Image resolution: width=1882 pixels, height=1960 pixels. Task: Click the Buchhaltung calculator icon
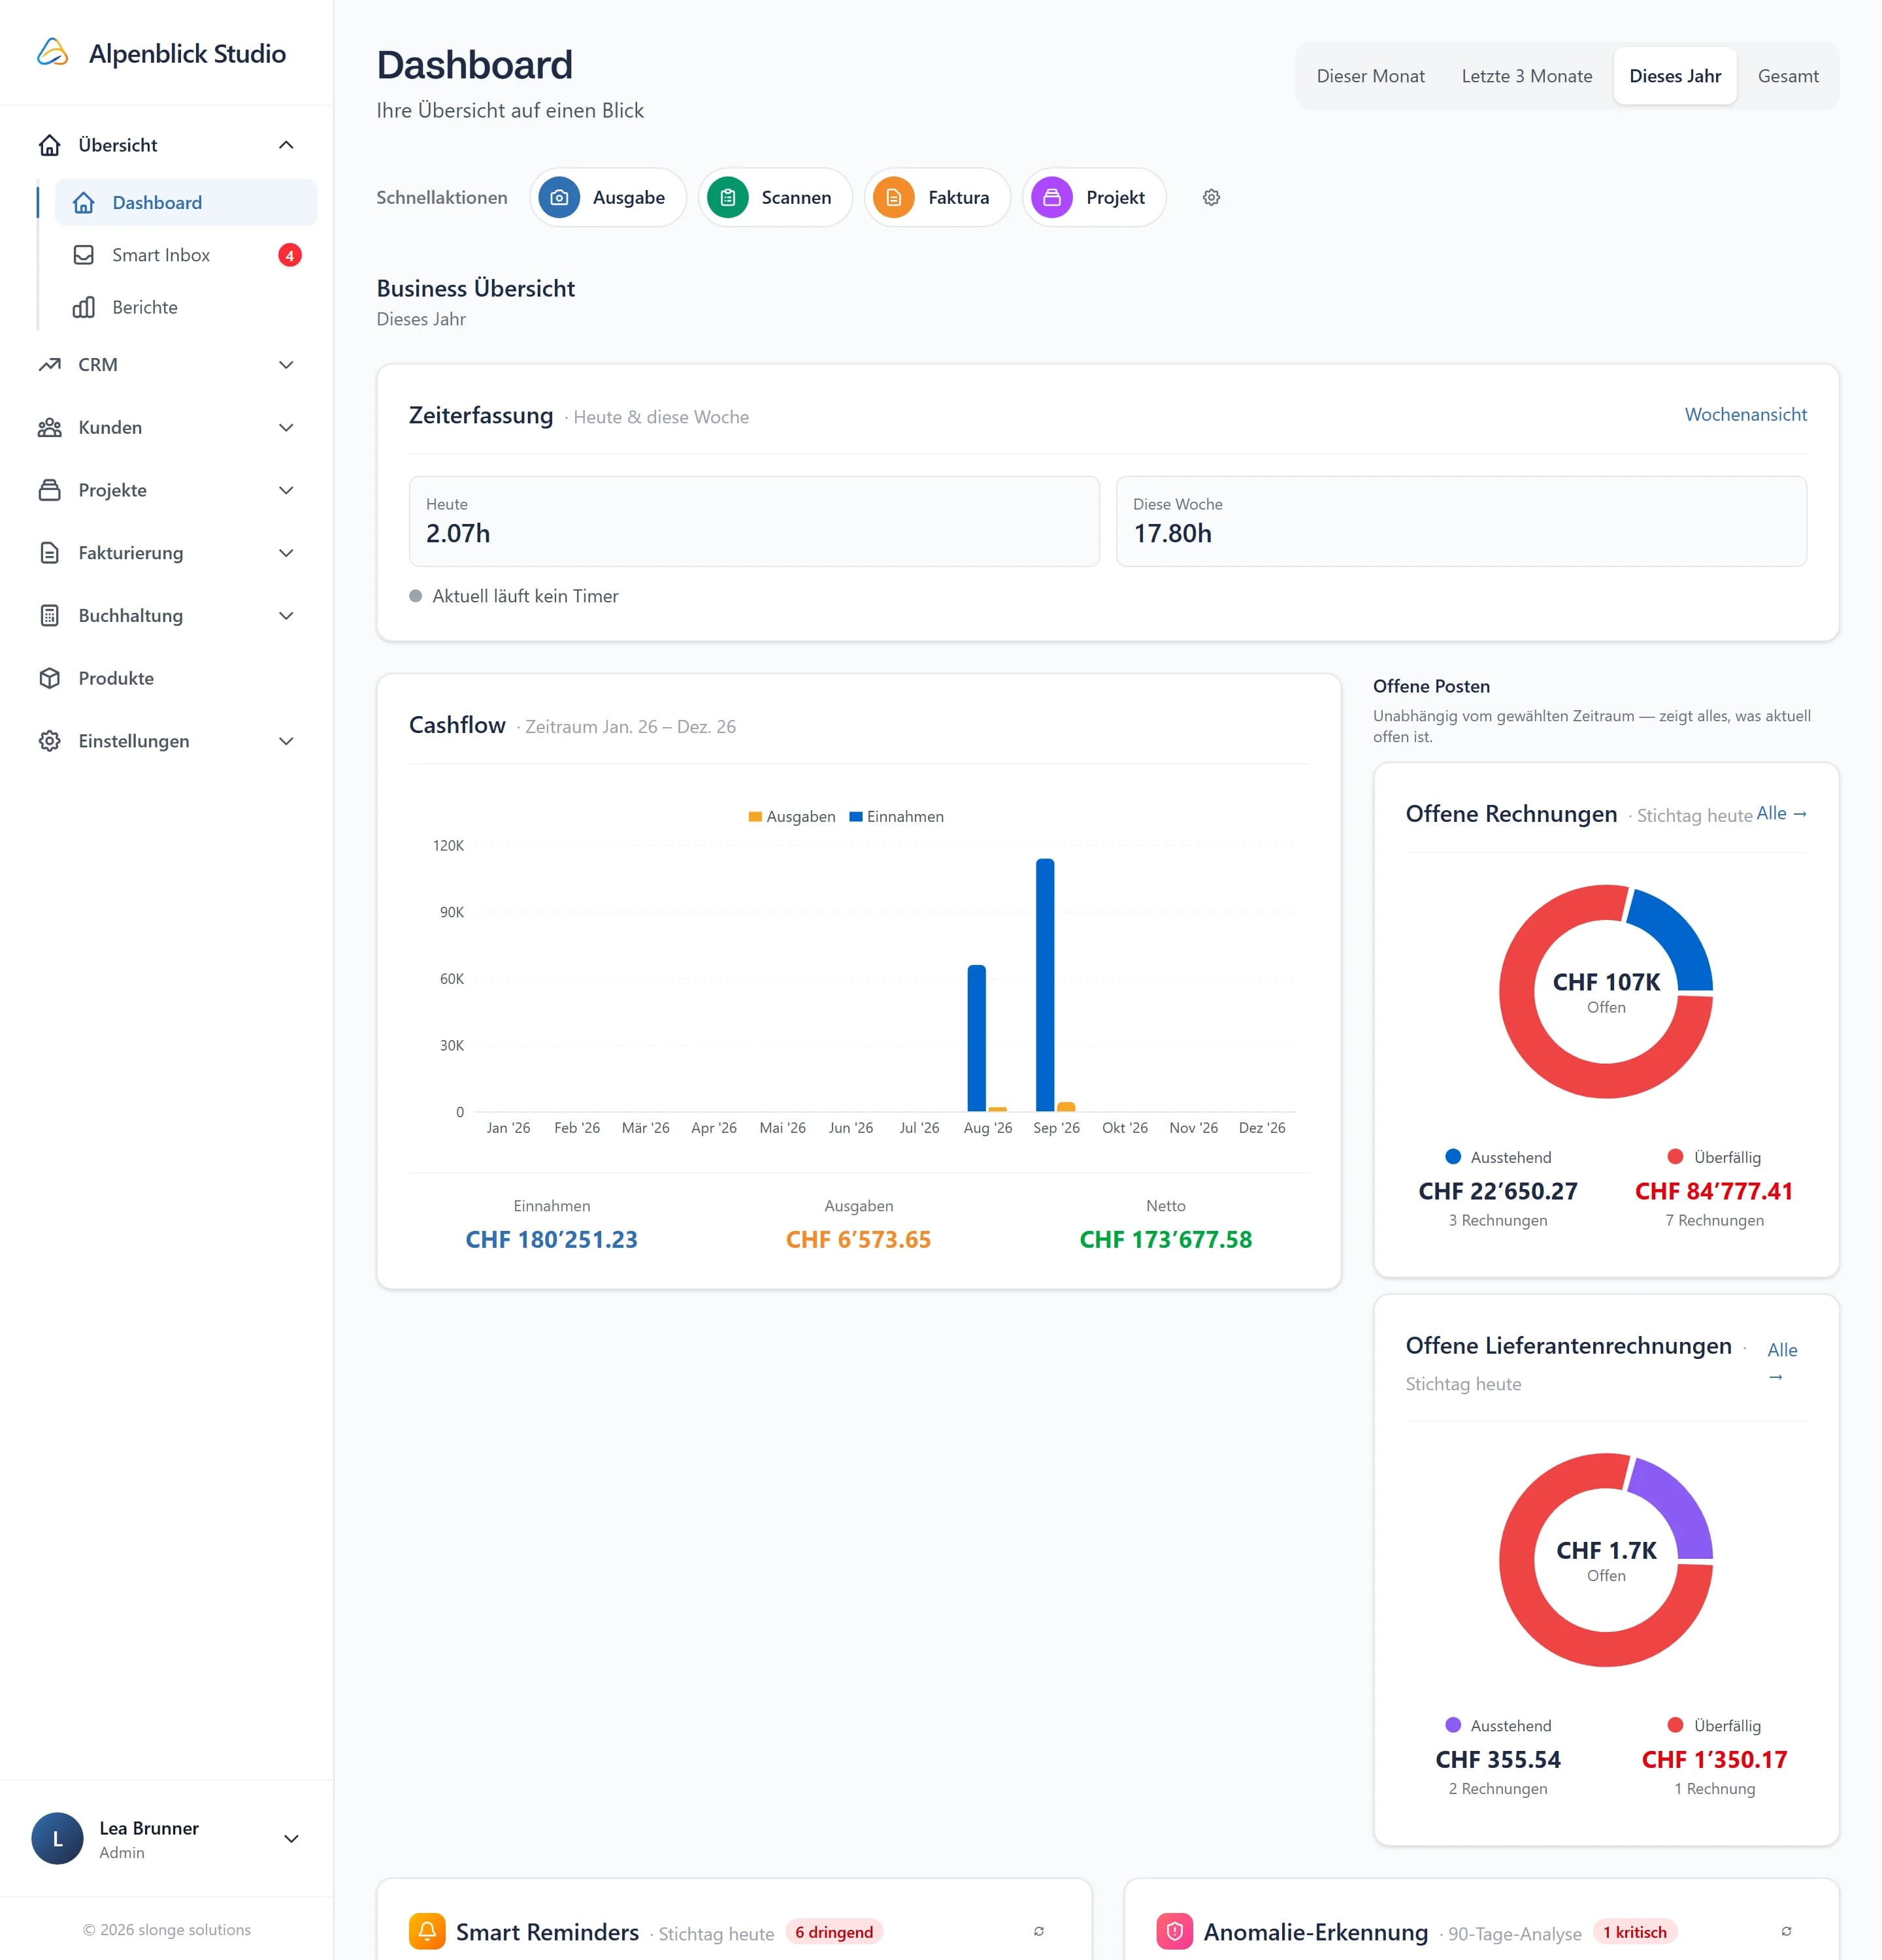[50, 616]
